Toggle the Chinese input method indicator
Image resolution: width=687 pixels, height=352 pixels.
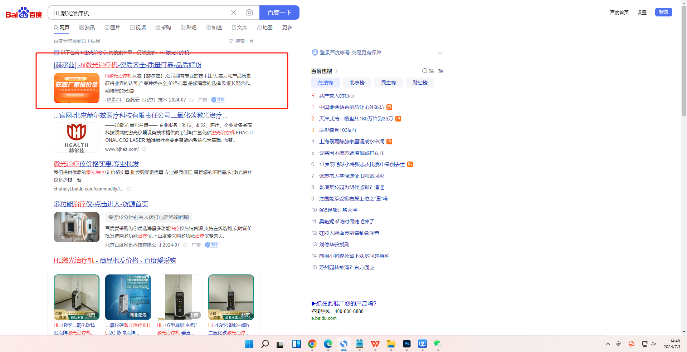click(x=618, y=344)
